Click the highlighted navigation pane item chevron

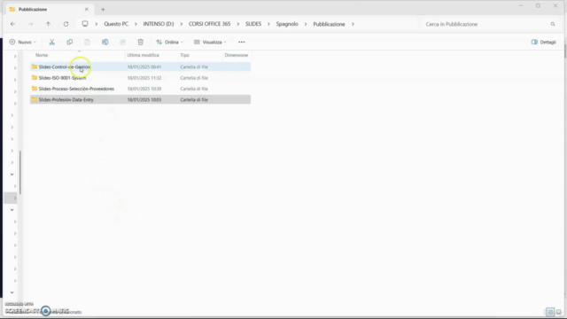coord(15,198)
